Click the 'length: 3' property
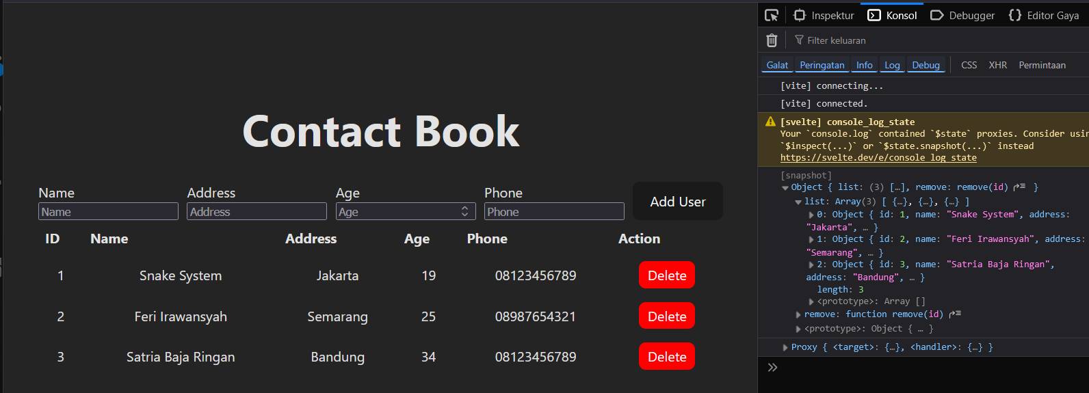1089x393 pixels. (840, 289)
